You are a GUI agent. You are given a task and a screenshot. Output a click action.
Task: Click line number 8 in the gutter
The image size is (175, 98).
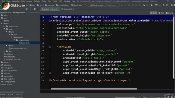point(43,43)
